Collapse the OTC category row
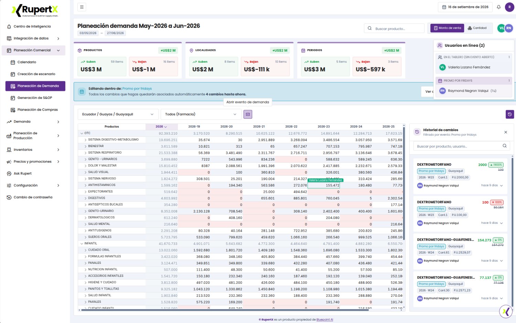 coord(82,133)
